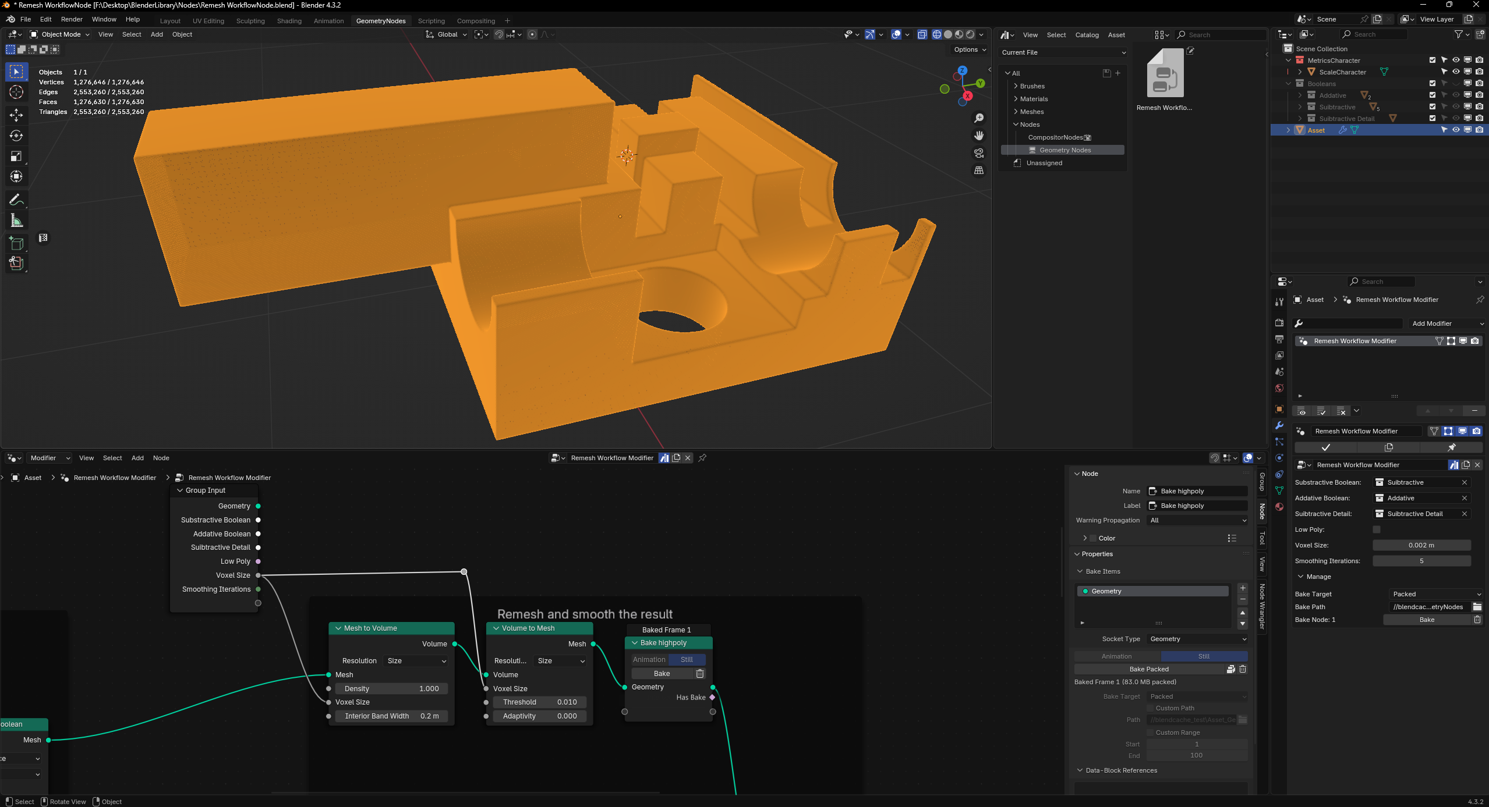Click the Bake Packed button
The height and width of the screenshot is (807, 1489).
pyautogui.click(x=1149, y=669)
